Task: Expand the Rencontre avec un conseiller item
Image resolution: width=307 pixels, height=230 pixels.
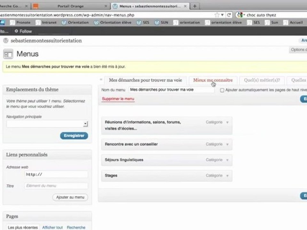Action: tap(227, 144)
